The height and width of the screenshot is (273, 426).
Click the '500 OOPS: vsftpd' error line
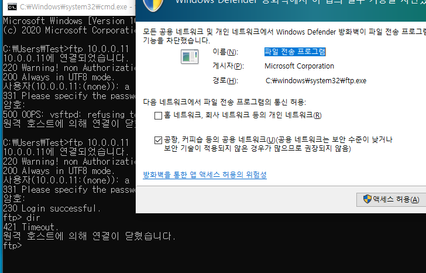pyautogui.click(x=69, y=115)
